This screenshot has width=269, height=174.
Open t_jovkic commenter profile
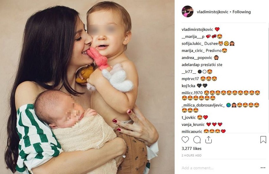[x=189, y=117]
